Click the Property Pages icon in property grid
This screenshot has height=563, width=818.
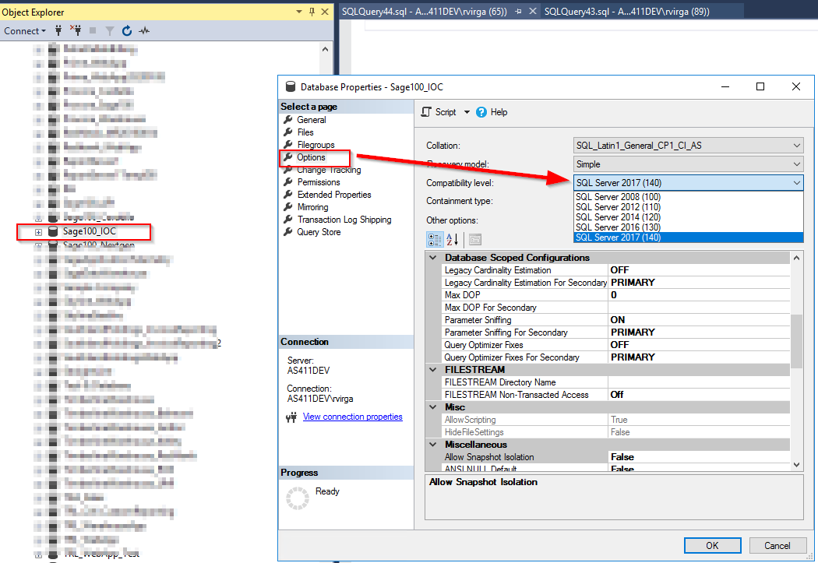click(x=474, y=240)
